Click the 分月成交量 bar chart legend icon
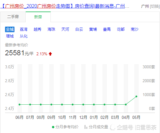 click(x=86, y=127)
